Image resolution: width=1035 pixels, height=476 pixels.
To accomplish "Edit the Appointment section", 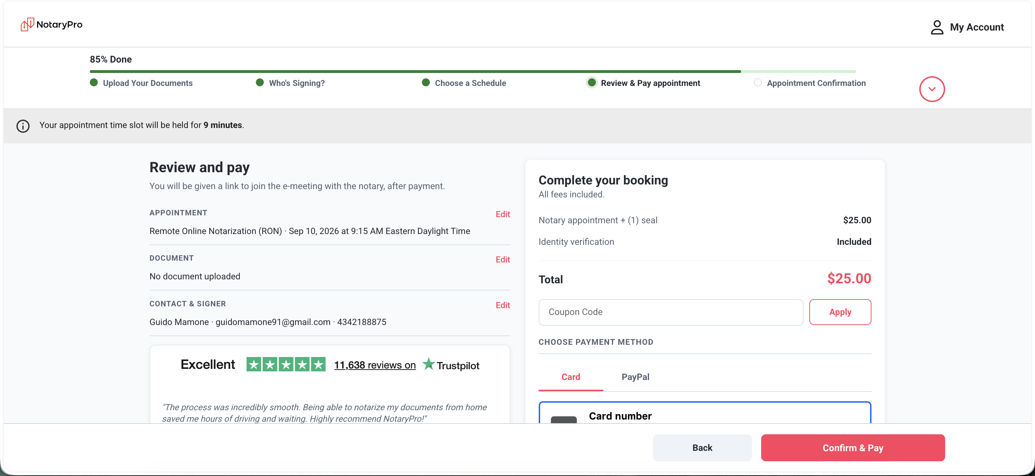I will [x=503, y=214].
